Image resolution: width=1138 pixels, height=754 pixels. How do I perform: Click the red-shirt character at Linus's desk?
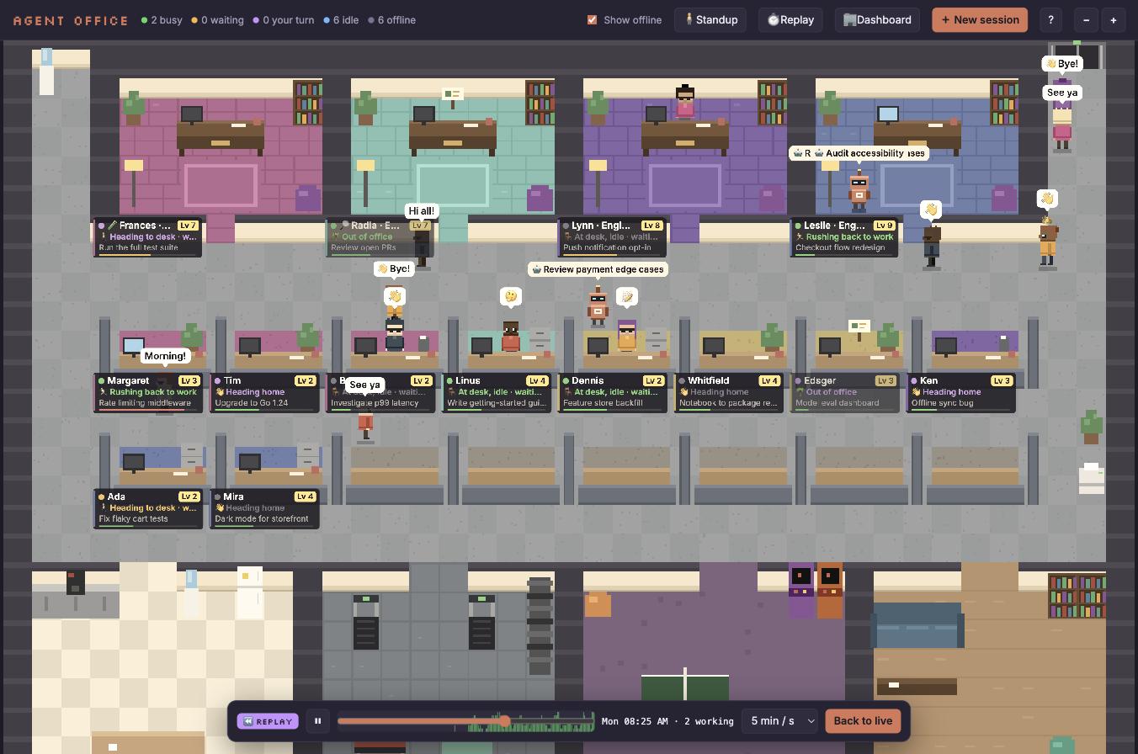click(x=511, y=335)
